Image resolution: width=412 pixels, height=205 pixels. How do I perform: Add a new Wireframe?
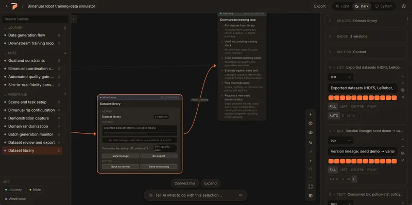(x=15, y=199)
